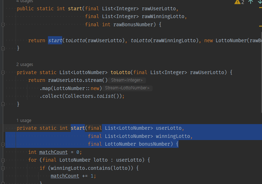262x184 pixels.
Task: Collapse fold marker on the bonusNumber parameter line
Action: 3,144
